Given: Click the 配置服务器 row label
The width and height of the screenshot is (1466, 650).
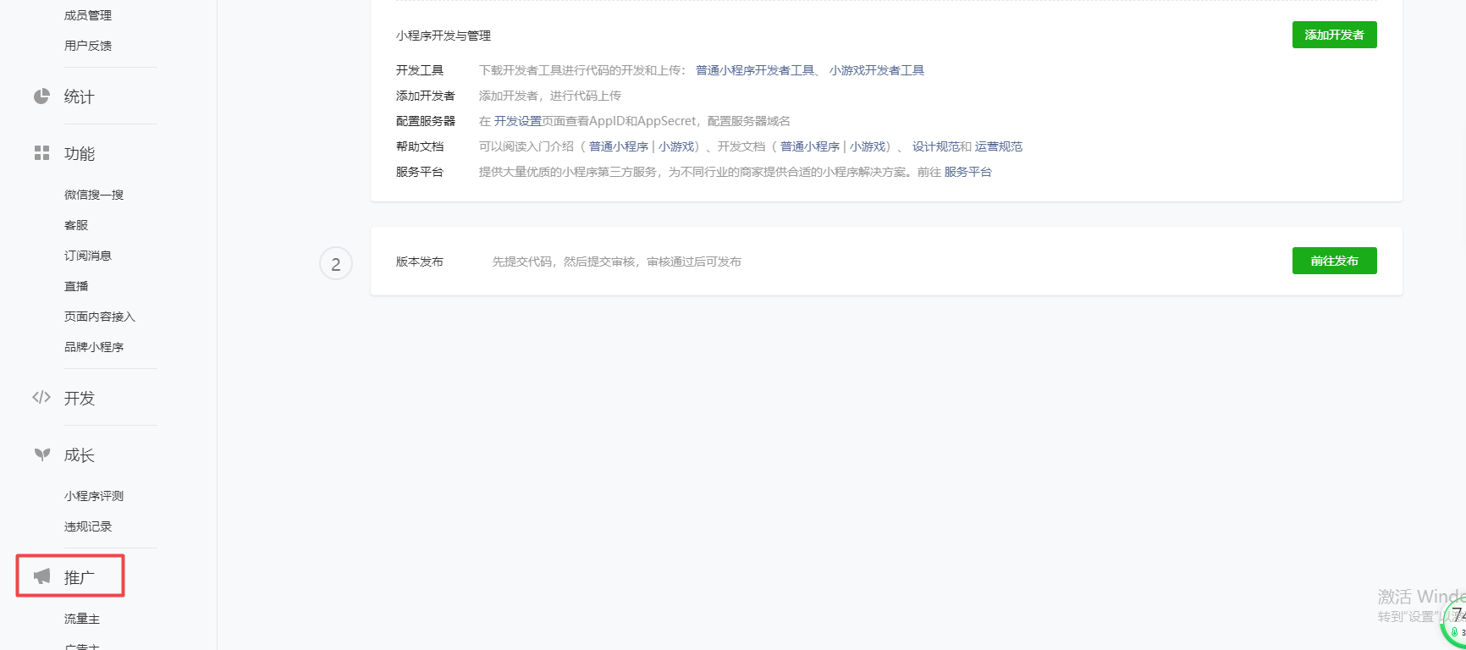Looking at the screenshot, I should click(426, 121).
